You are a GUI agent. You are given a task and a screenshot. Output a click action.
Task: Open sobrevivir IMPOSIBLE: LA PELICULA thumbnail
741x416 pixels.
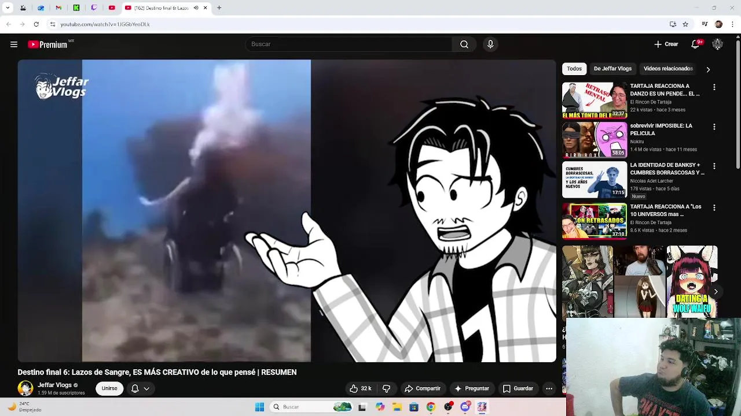(x=595, y=140)
